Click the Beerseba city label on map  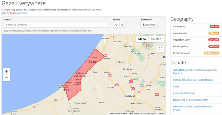pyautogui.click(x=130, y=96)
